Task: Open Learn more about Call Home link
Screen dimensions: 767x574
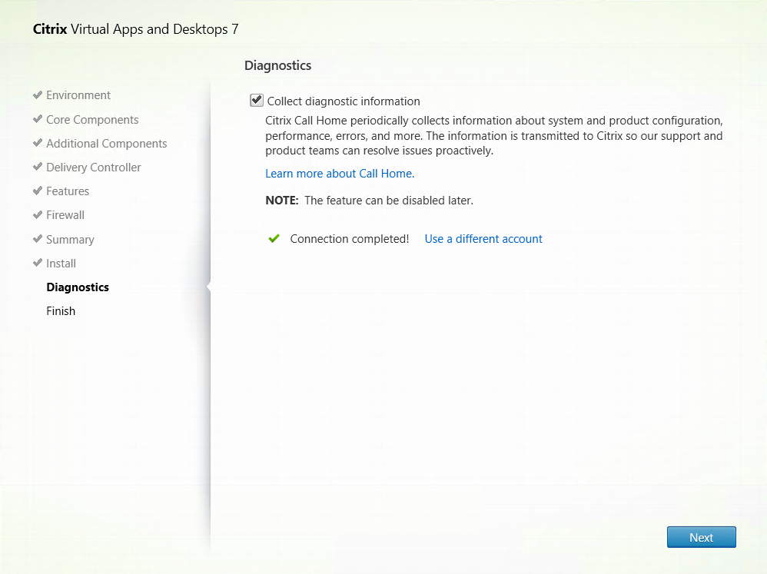Action: [x=338, y=174]
